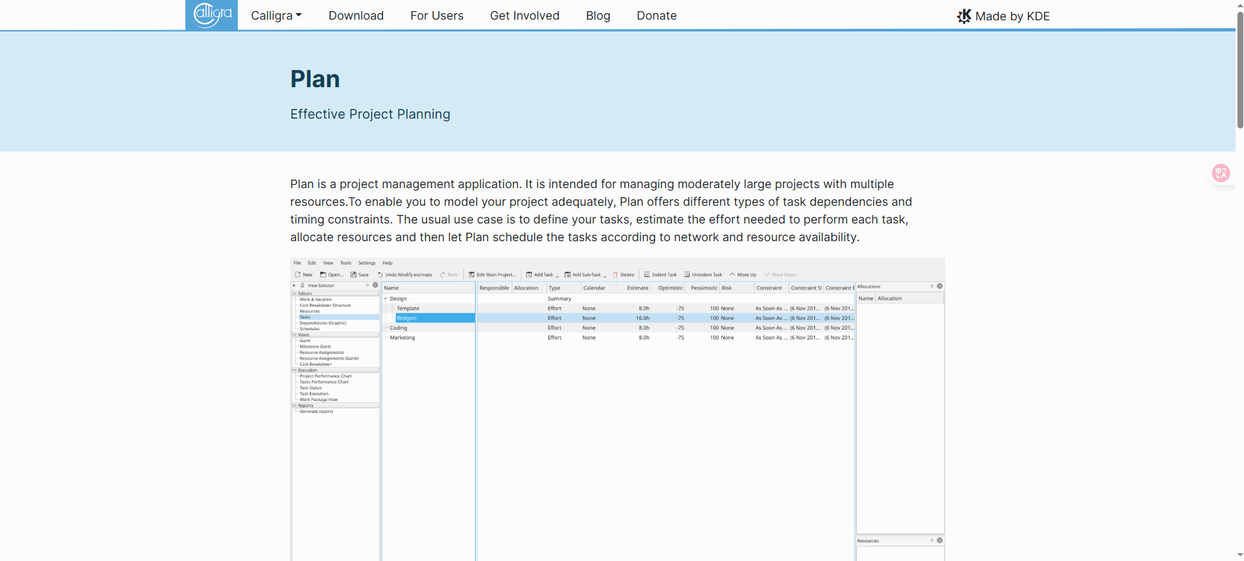The width and height of the screenshot is (1244, 561).
Task: Click the pink translate floating icon
Action: 1220,173
